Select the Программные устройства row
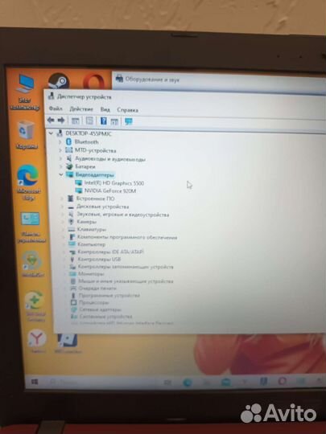 coord(109,296)
